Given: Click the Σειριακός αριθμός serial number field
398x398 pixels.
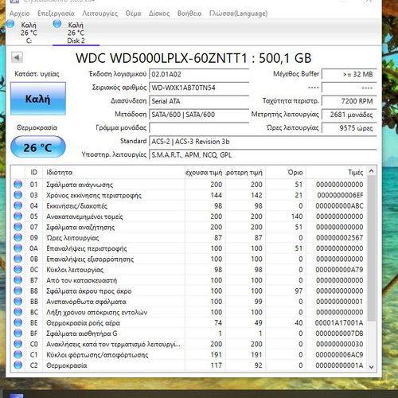Looking at the screenshot, I should coord(199,88).
